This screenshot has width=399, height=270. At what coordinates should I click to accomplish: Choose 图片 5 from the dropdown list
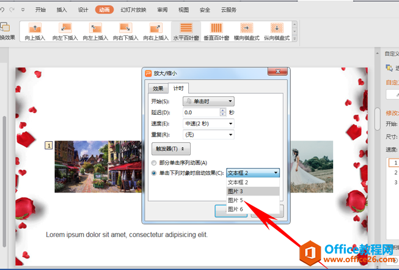tap(236, 200)
